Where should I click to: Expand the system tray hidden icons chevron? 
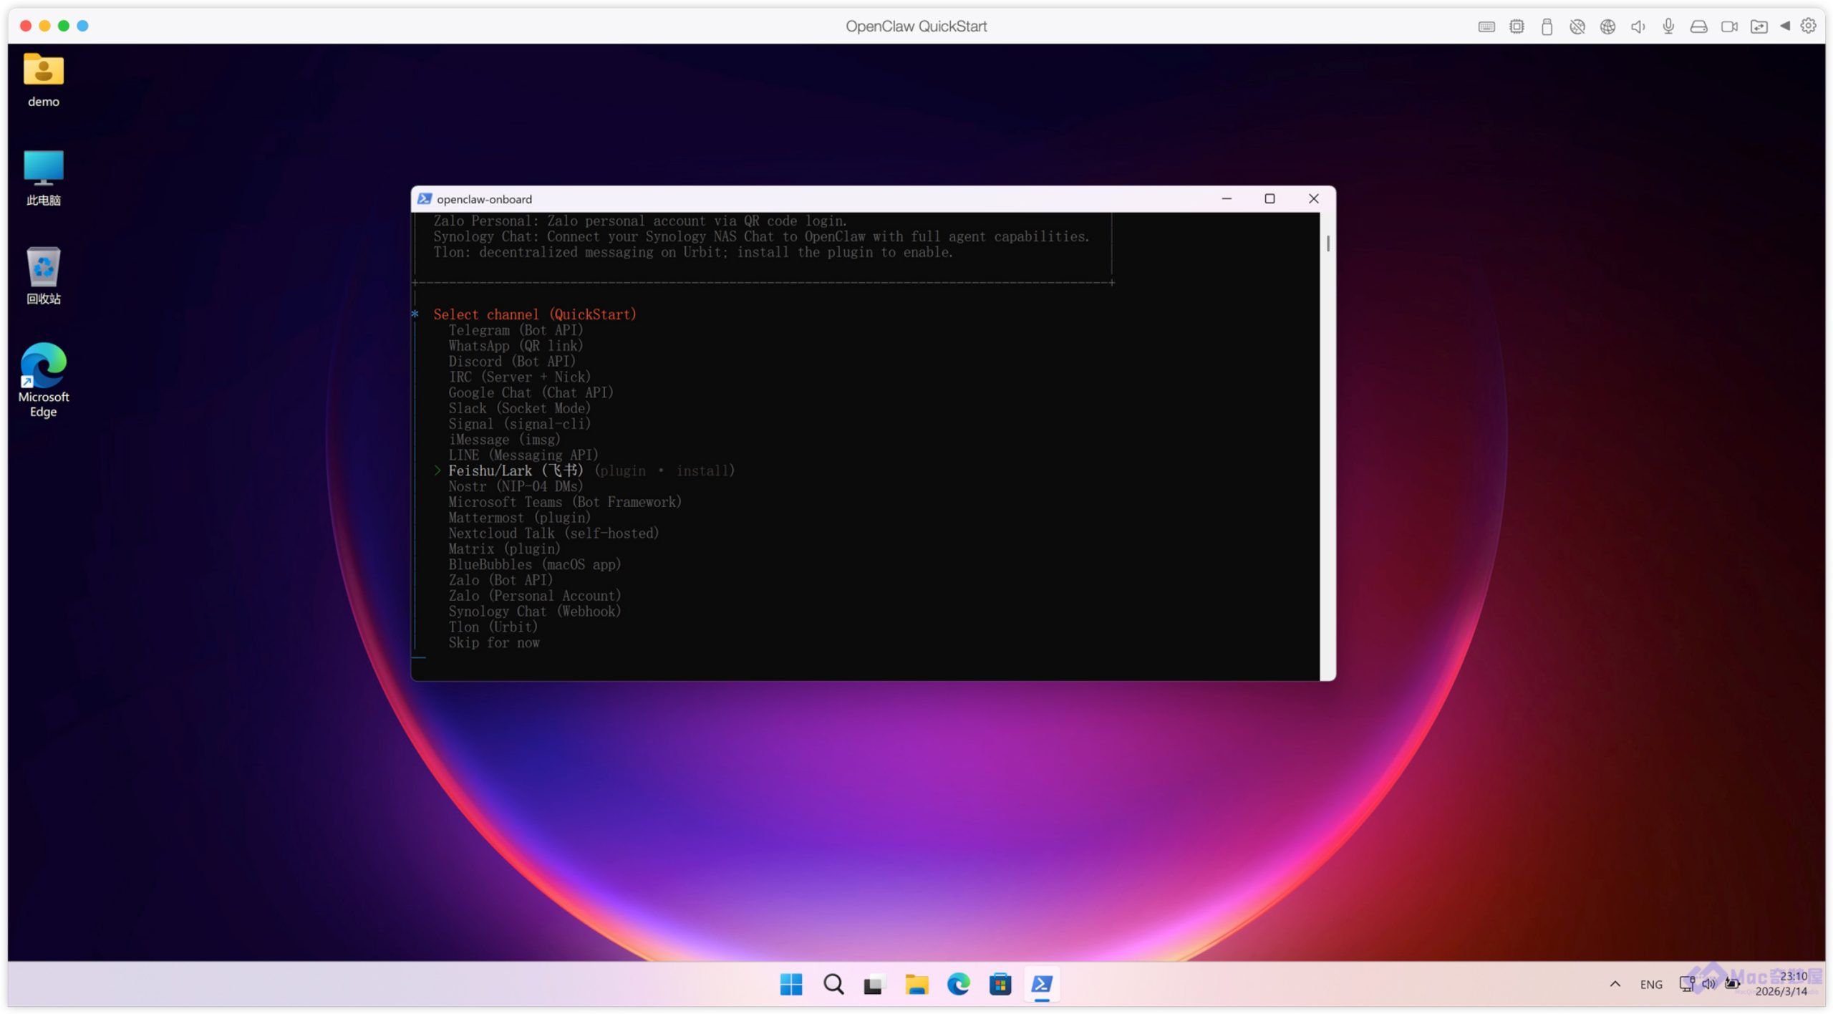(x=1615, y=984)
